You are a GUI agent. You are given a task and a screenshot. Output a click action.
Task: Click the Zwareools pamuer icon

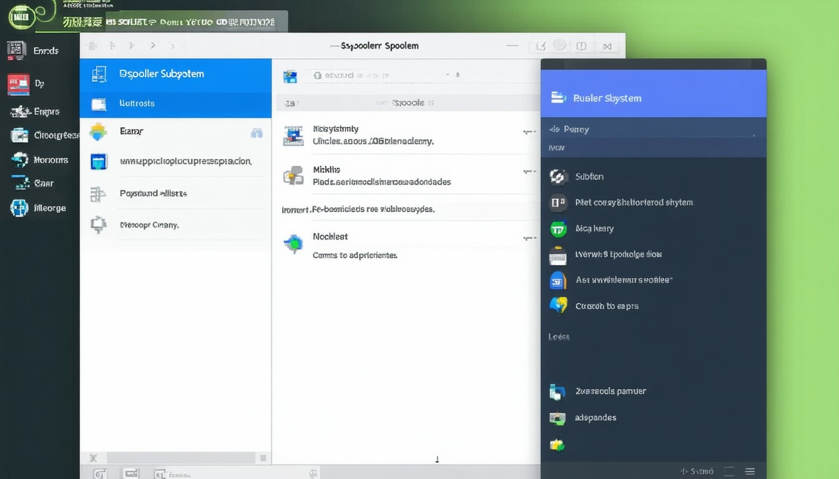tap(557, 392)
